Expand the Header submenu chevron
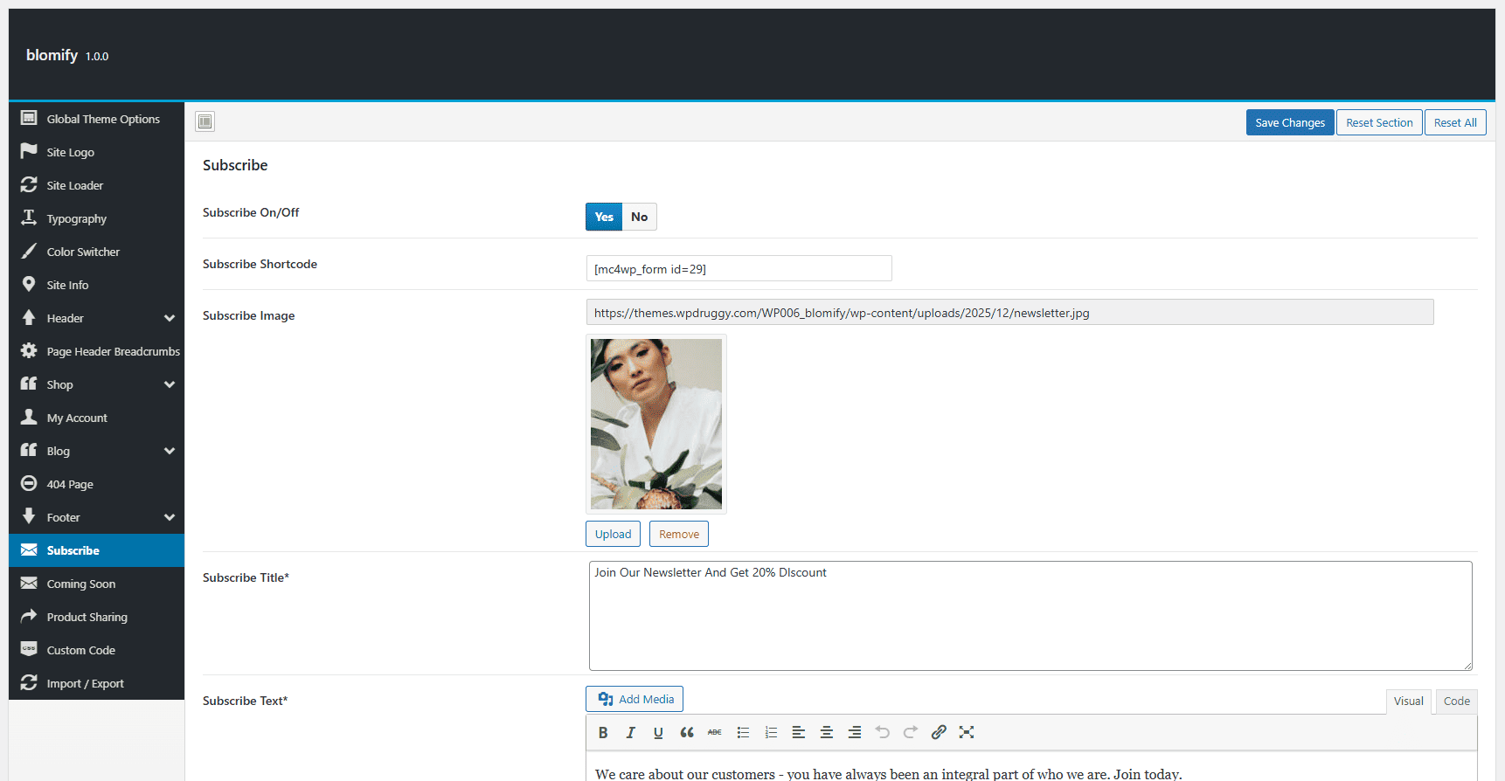 click(170, 318)
